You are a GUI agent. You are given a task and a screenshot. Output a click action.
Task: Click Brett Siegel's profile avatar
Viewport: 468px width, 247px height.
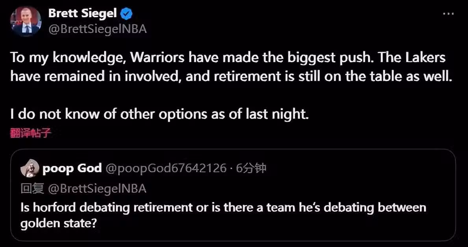point(26,22)
